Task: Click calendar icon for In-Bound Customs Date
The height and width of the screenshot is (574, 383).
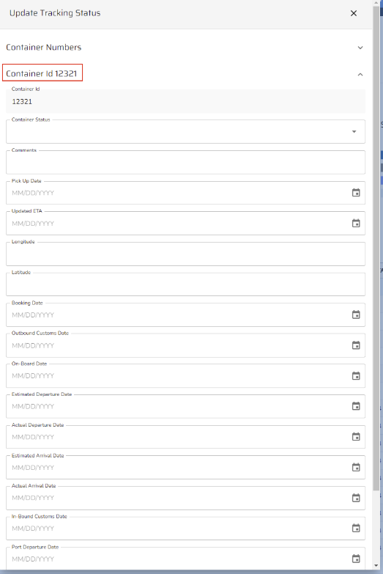Action: (356, 529)
